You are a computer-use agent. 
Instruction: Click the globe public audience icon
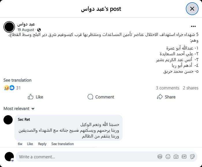click(39, 30)
